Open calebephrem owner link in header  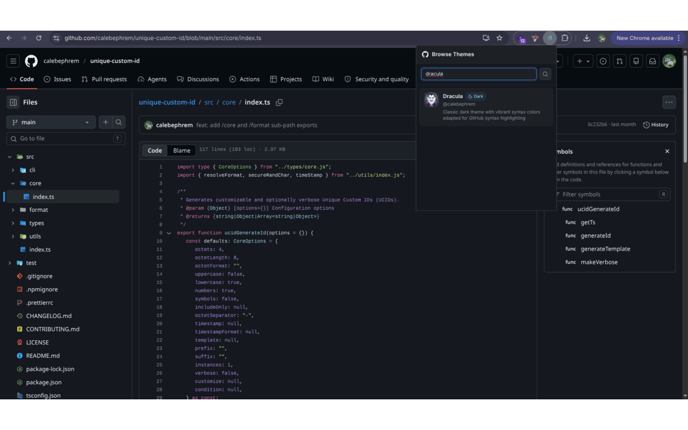[61, 61]
